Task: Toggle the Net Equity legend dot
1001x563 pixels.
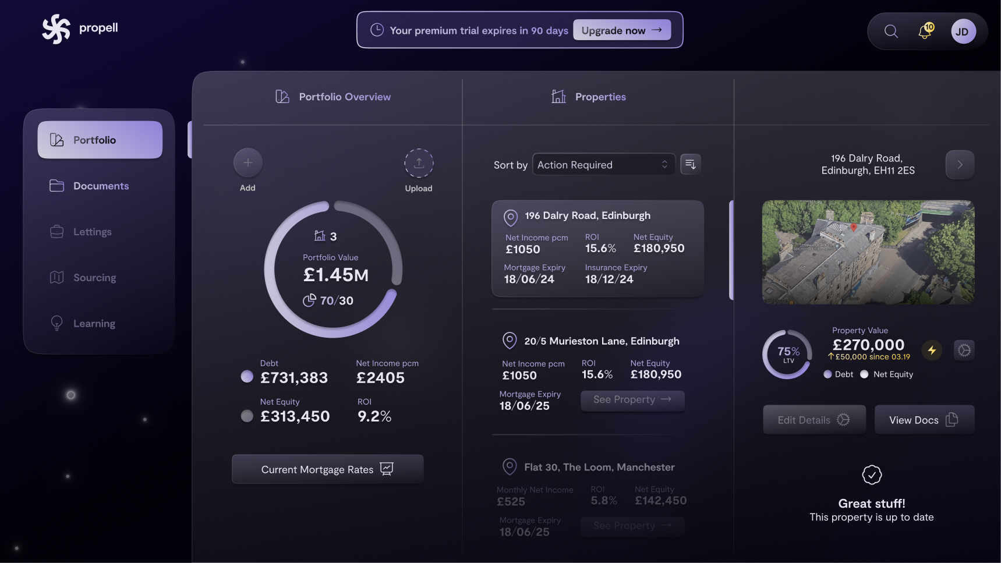Action: [x=864, y=374]
